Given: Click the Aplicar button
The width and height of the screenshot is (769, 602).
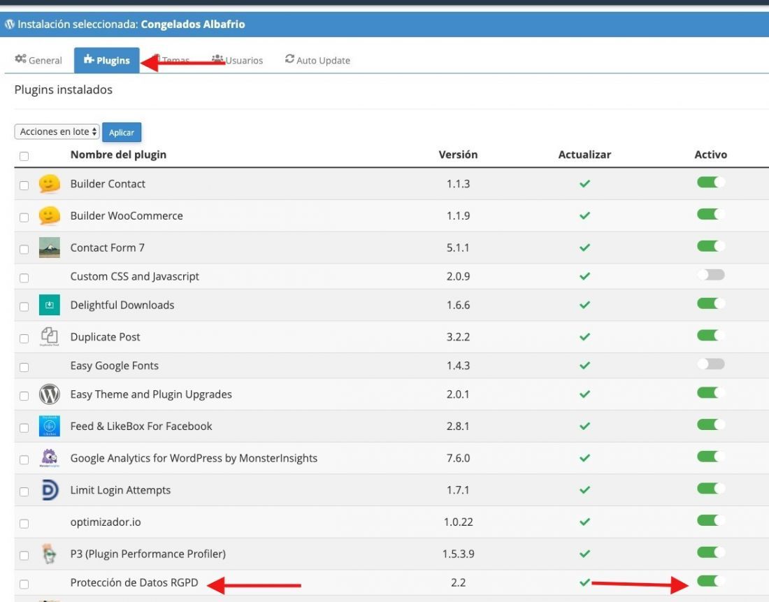Looking at the screenshot, I should (122, 132).
